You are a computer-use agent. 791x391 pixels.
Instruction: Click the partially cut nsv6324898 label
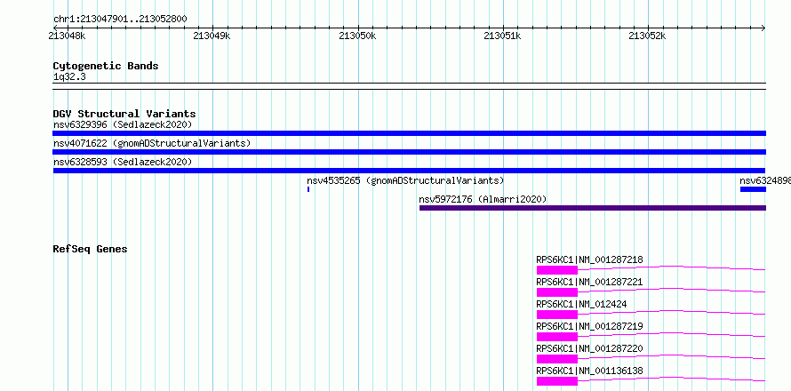[764, 180]
